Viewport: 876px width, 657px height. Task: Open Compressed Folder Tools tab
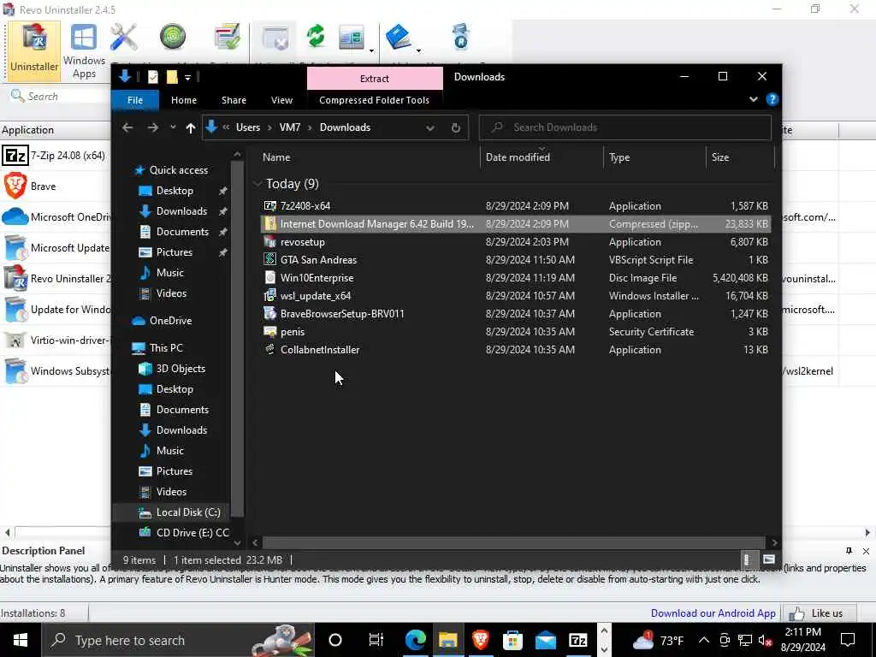(375, 100)
